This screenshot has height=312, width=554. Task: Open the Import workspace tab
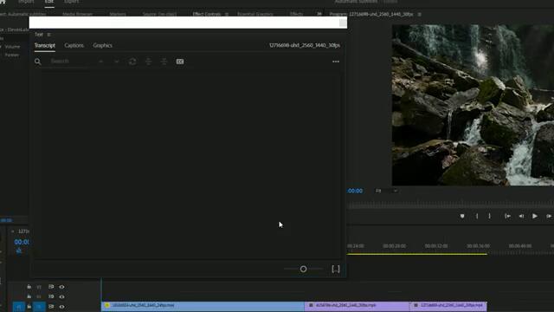click(x=26, y=2)
